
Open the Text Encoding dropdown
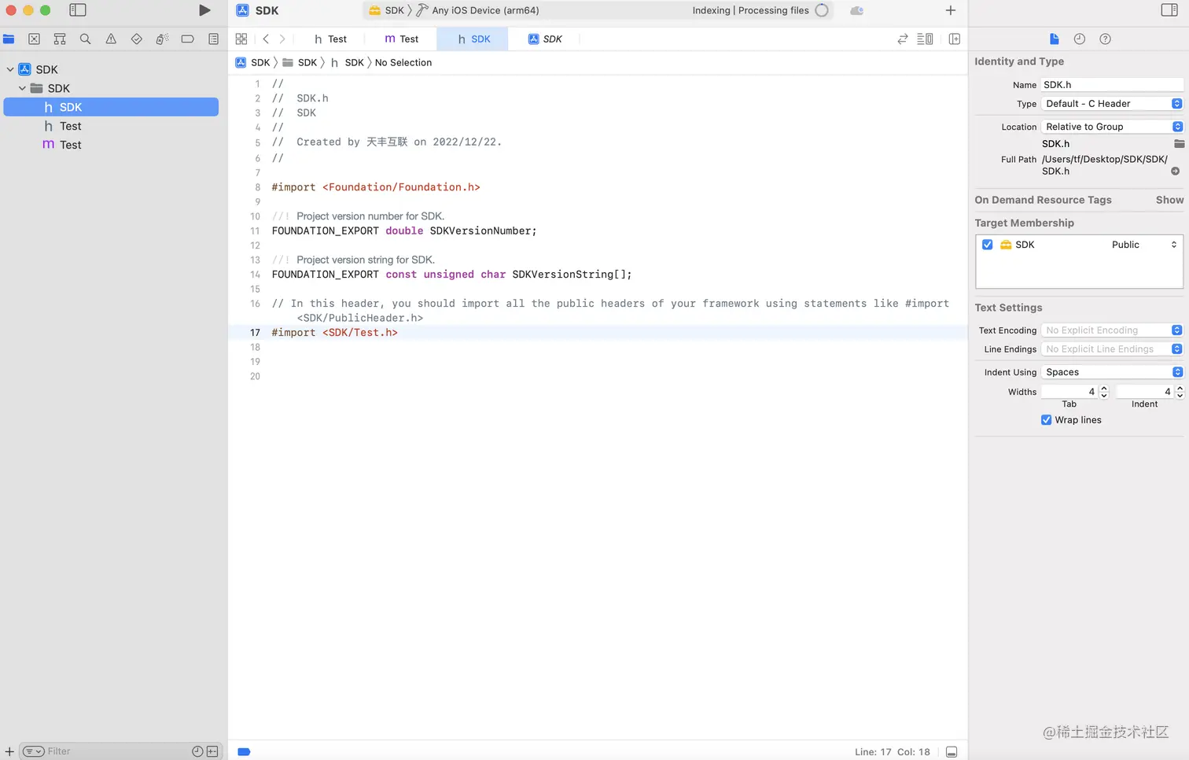click(x=1112, y=330)
